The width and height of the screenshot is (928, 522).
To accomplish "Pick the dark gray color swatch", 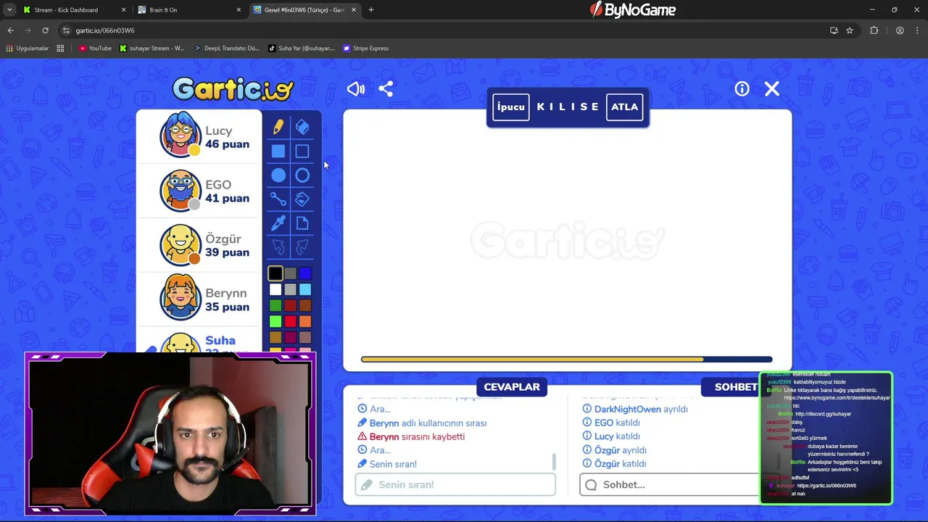I will [290, 273].
